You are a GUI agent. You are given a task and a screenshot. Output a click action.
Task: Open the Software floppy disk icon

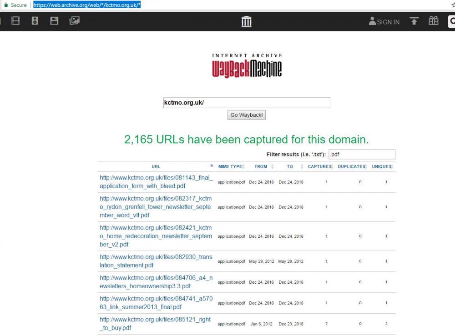pyautogui.click(x=54, y=21)
